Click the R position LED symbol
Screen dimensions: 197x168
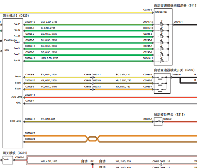coord(162,61)
